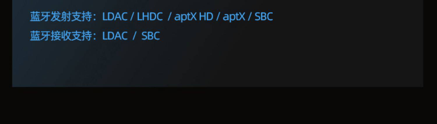Click the 蓝牙接收支持 label text
This screenshot has height=124, width=437.
point(61,36)
